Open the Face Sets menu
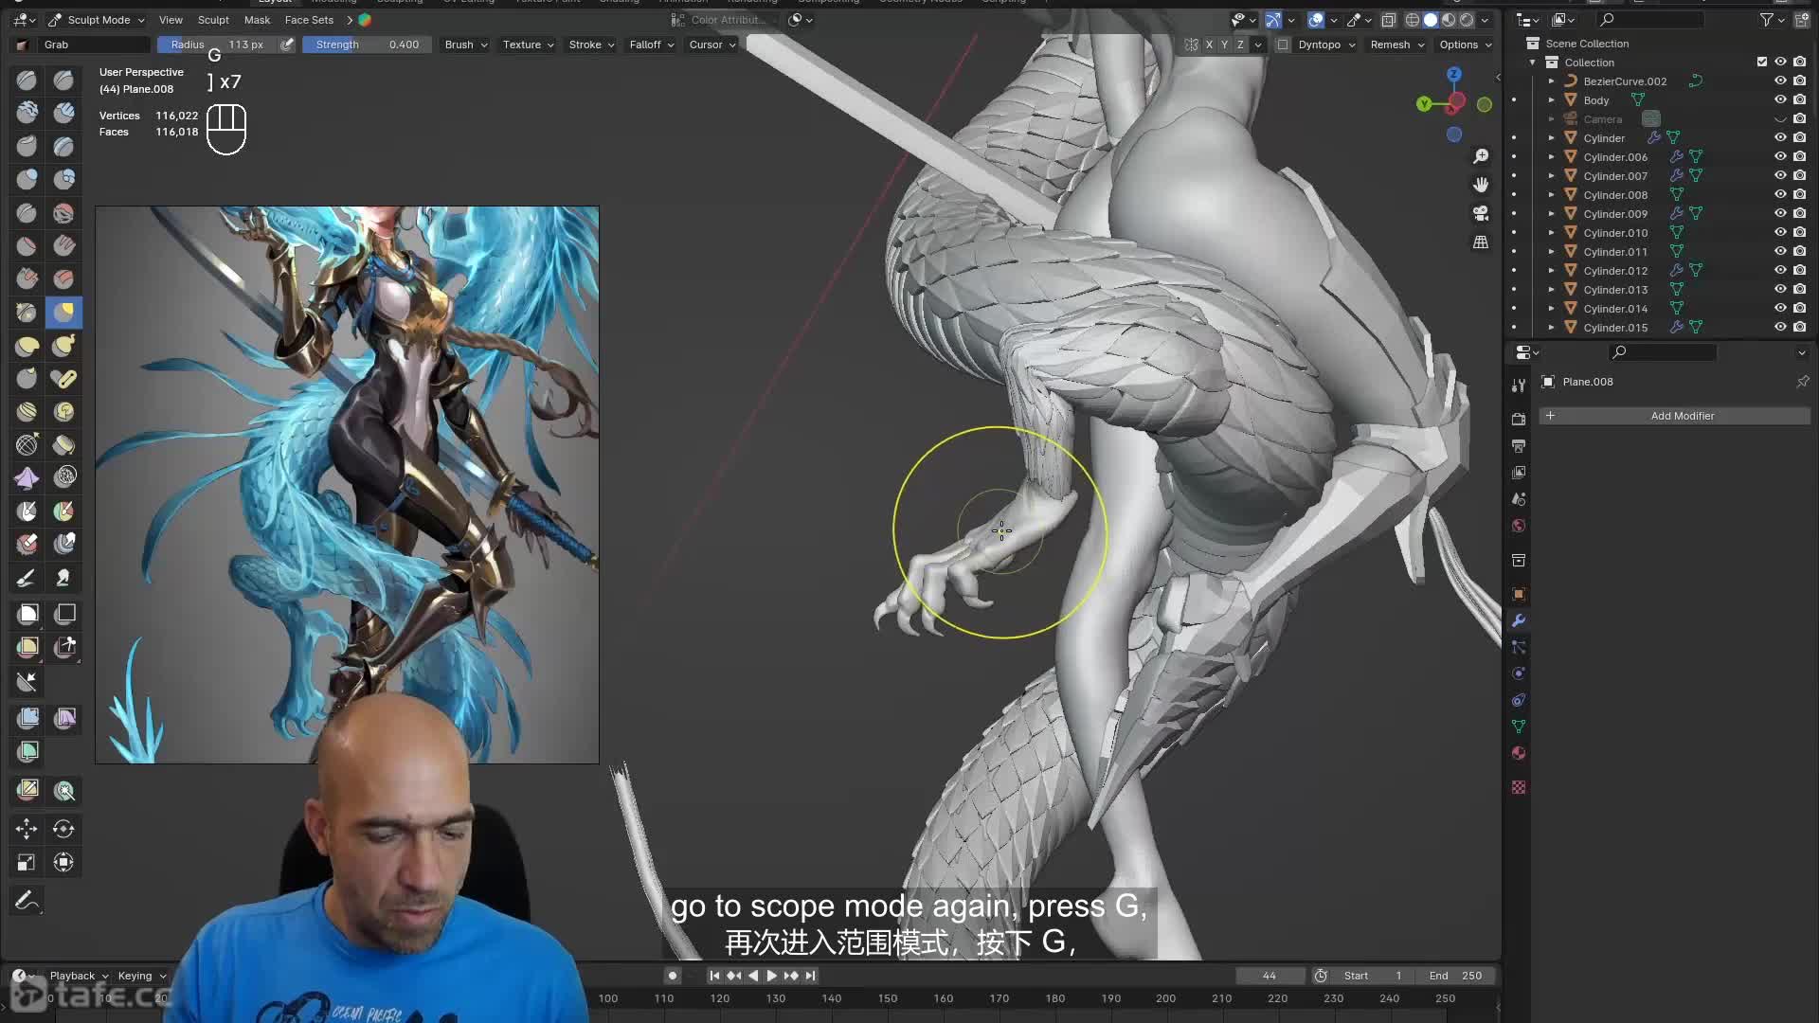 tap(309, 20)
